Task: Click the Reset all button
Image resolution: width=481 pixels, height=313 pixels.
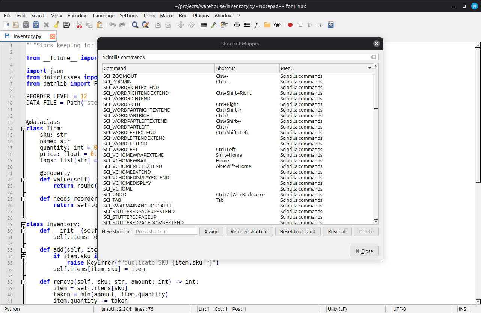Action: tap(337, 231)
